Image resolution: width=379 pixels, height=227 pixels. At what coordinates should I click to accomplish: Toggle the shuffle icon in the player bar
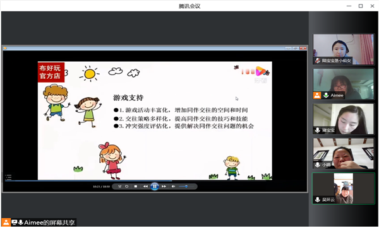point(119,187)
